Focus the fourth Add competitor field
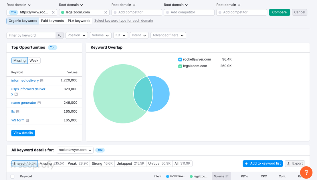The width and height of the screenshot is (317, 180). (189, 12)
